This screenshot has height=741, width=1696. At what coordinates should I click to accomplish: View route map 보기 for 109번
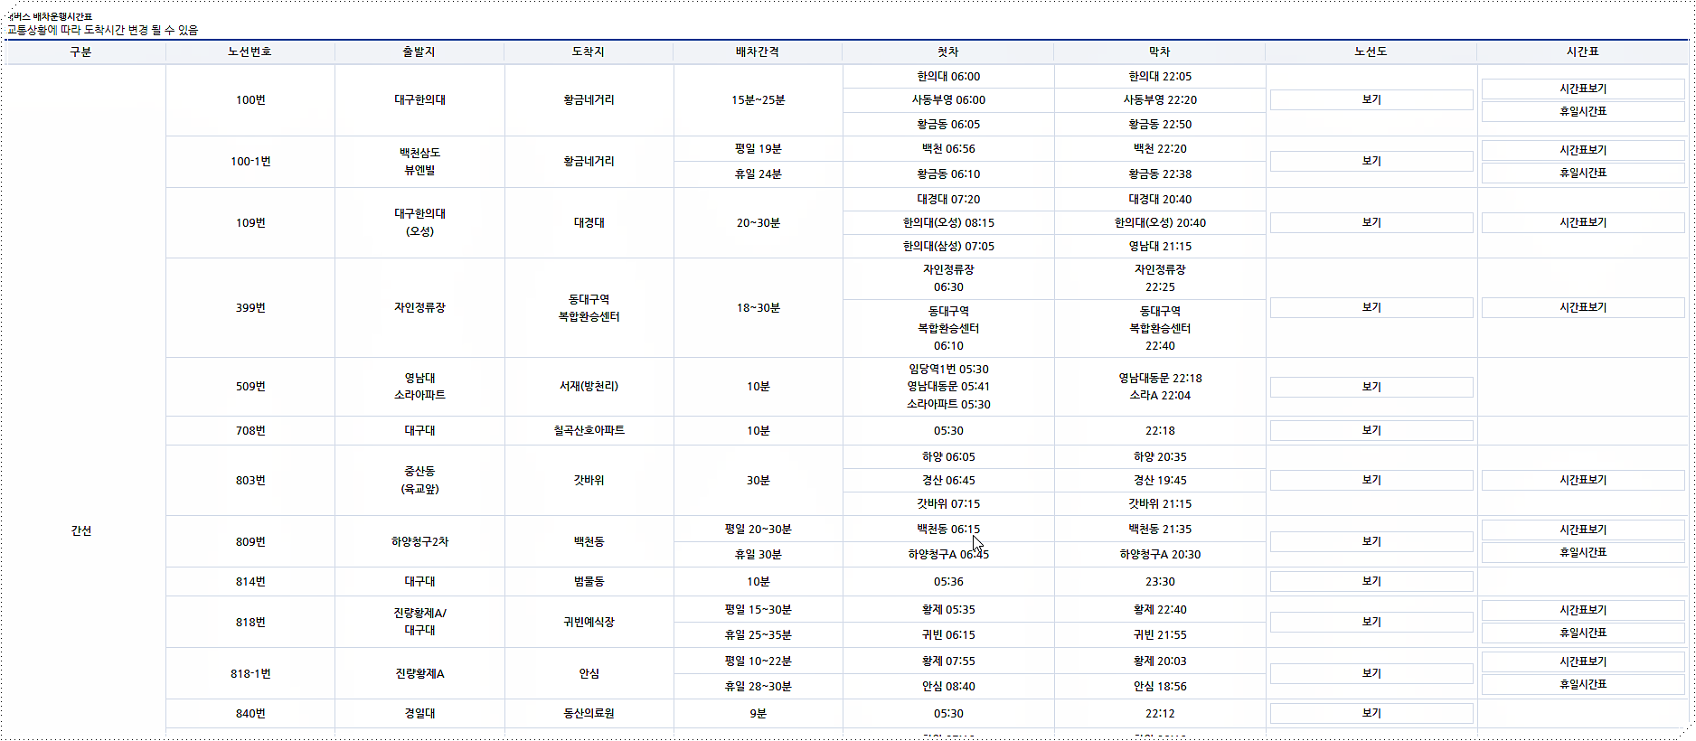pyautogui.click(x=1371, y=223)
